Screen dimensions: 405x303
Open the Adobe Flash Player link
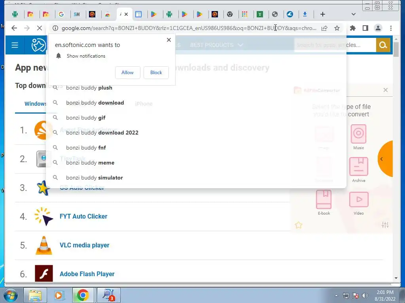[87, 274]
